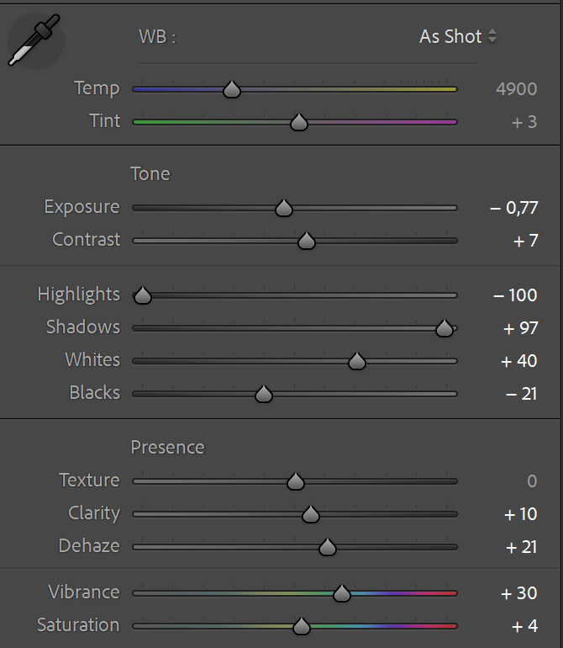This screenshot has width=563, height=648.
Task: Select the Exposure value field showing -0,77
Action: coord(513,208)
